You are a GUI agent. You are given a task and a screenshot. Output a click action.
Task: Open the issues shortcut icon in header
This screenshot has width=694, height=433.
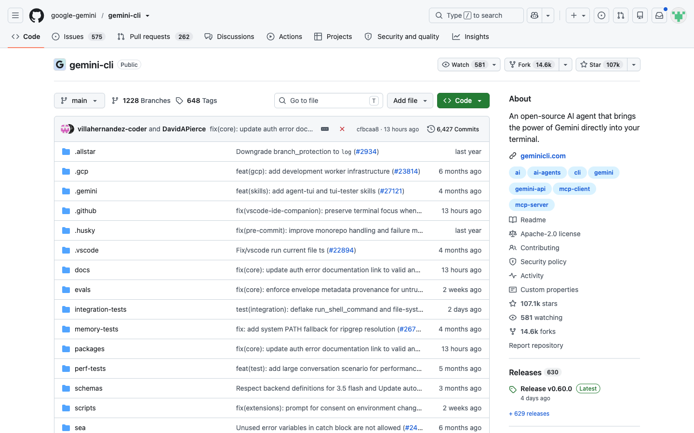point(601,15)
